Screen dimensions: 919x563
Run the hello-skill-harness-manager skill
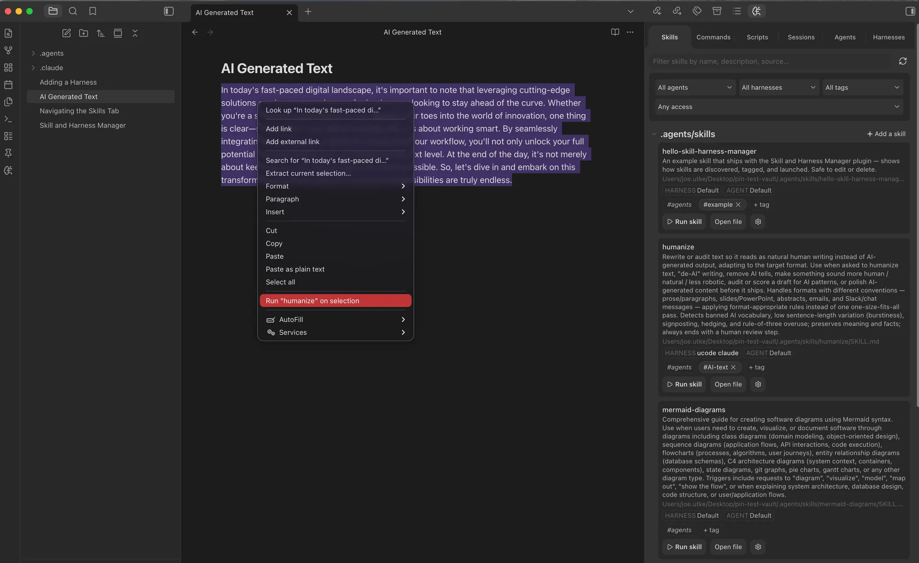click(684, 222)
